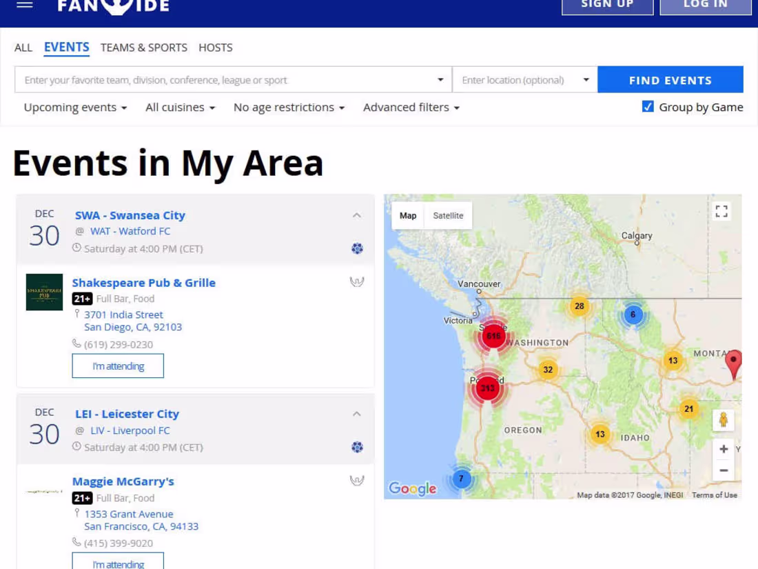758x569 pixels.
Task: Toggle fullscreen view of the map
Action: tap(721, 212)
